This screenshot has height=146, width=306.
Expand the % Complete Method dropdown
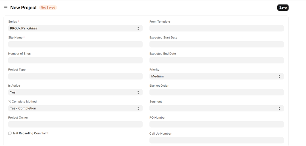[x=75, y=108]
